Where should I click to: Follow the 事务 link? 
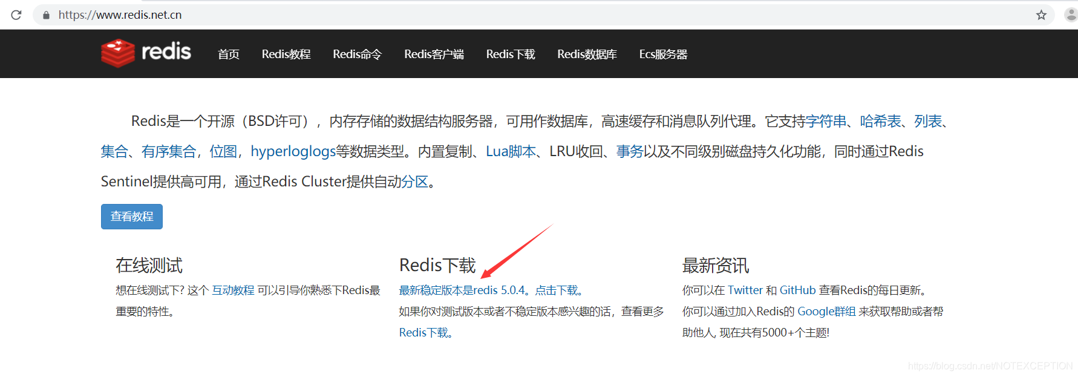click(630, 151)
